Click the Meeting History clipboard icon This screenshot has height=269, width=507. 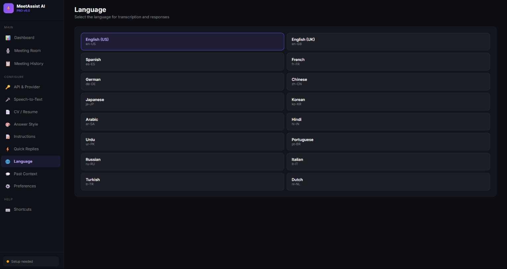tap(8, 64)
